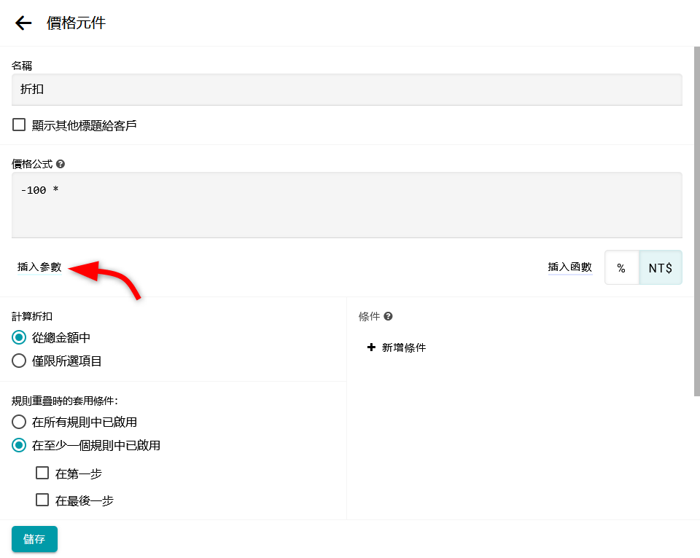Click the plus icon for 新增條件
This screenshot has width=700, height=558.
[371, 347]
